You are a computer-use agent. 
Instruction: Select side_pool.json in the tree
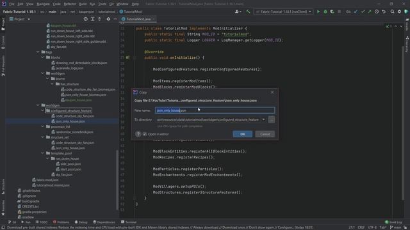click(69, 164)
